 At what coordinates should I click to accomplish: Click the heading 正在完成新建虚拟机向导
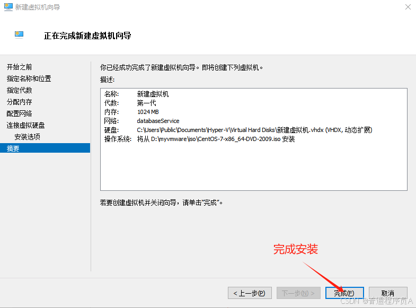87,36
